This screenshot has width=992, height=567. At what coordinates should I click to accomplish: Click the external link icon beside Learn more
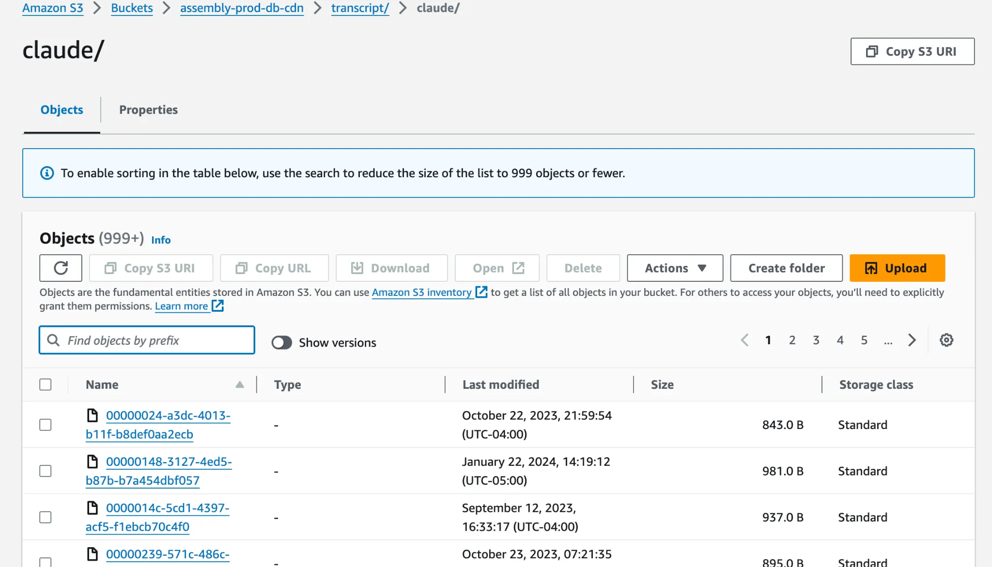pos(218,306)
